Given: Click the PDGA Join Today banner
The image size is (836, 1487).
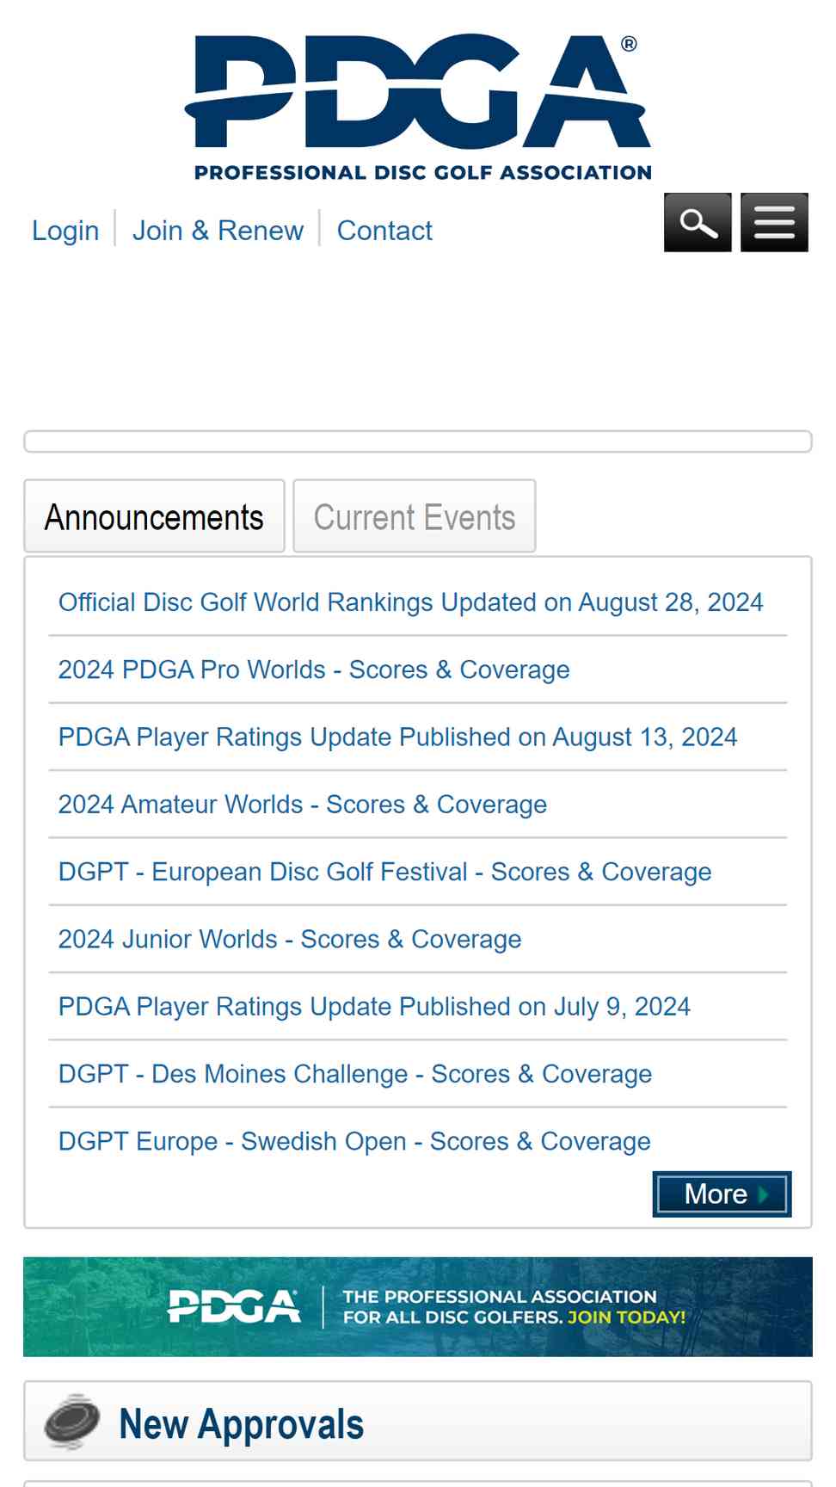Looking at the screenshot, I should tap(418, 1306).
